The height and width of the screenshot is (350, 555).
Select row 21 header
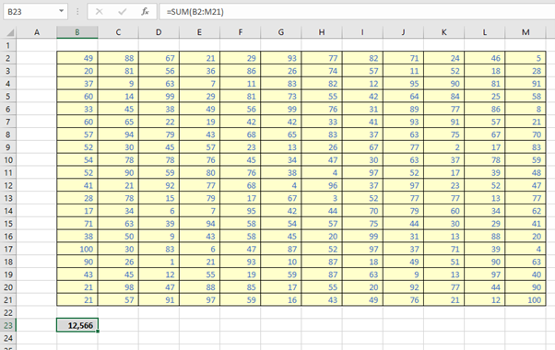tap(8, 299)
